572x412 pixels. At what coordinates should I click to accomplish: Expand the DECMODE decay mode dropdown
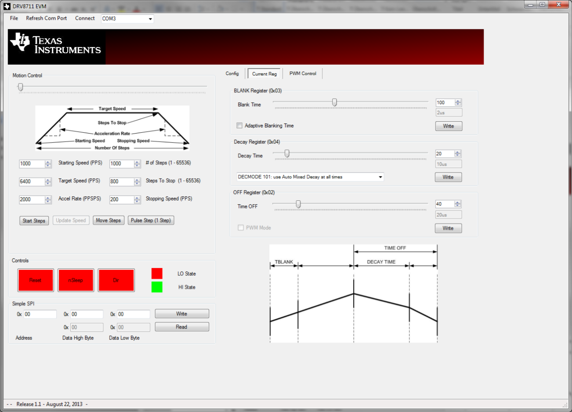(380, 177)
